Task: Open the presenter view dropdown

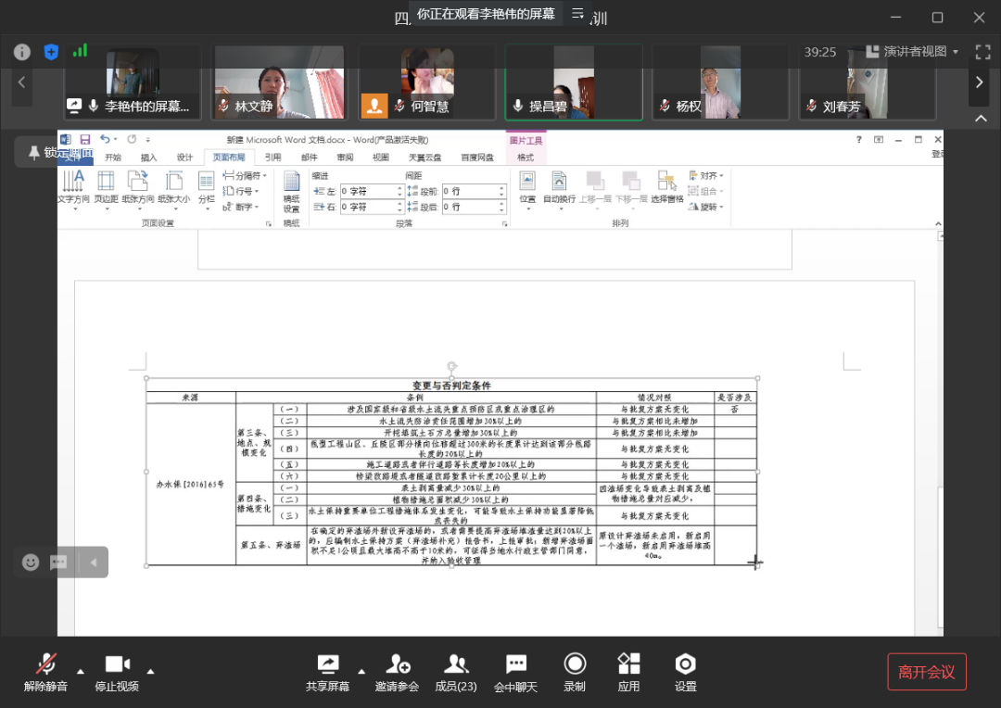Action: (913, 52)
